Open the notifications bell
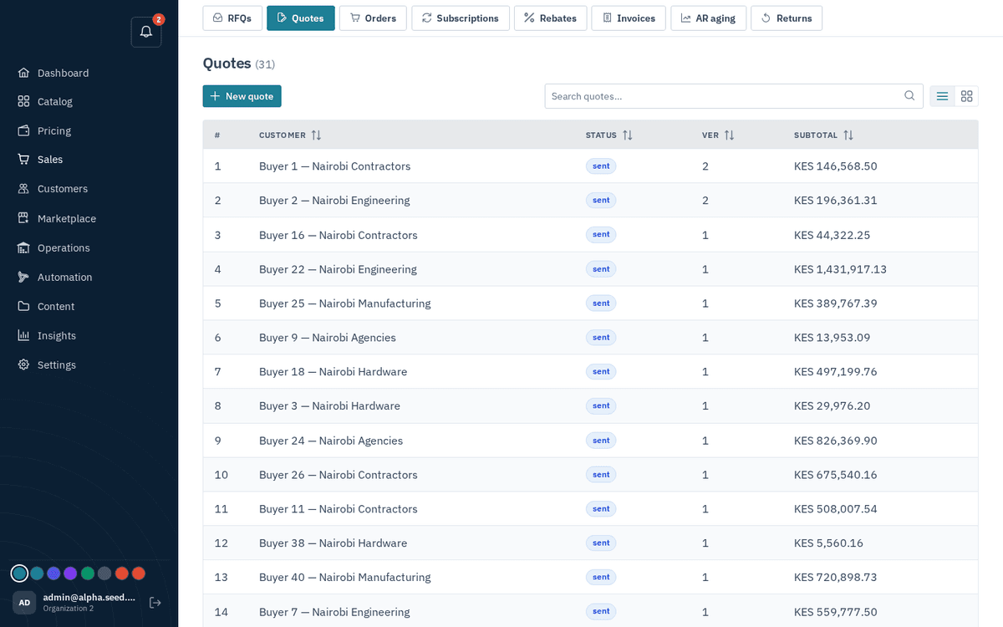Image resolution: width=1003 pixels, height=627 pixels. pos(146,32)
